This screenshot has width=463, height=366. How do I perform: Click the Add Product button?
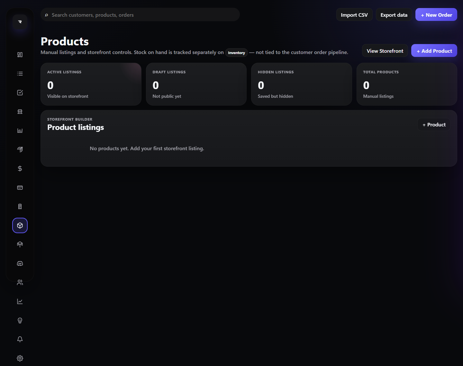(434, 51)
